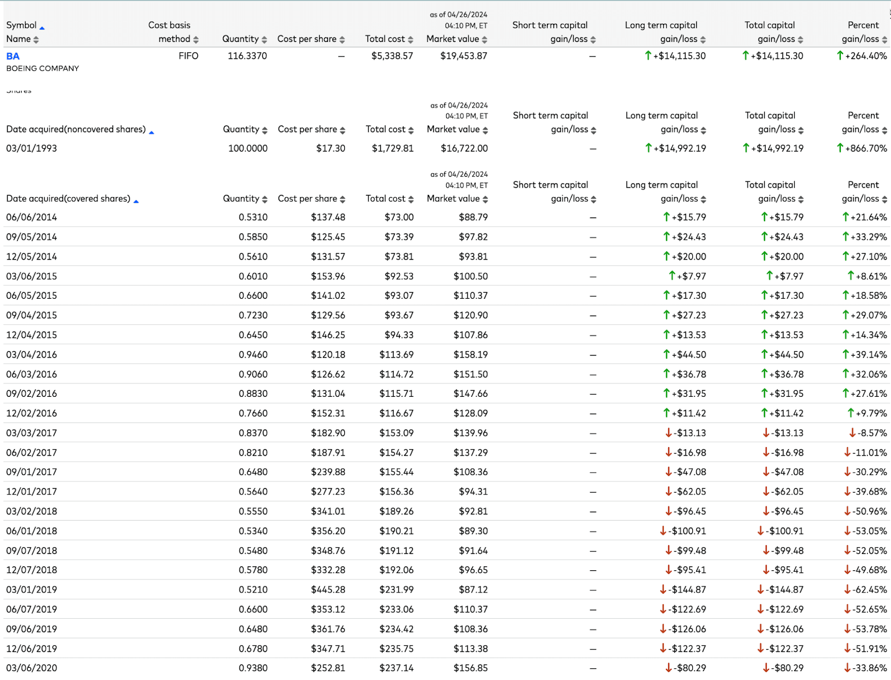
Task: Sort covered shares by Market value arrows
Action: point(485,199)
